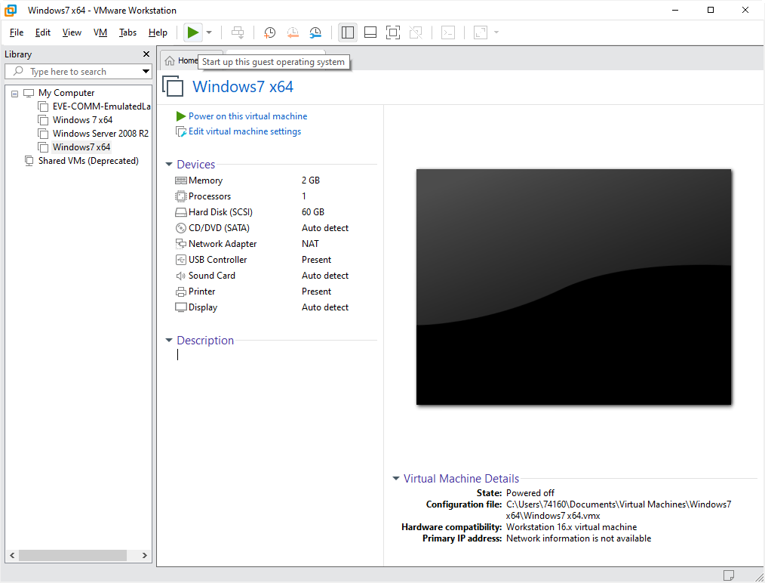
Task: Select My Computer in the library
Action: (66, 93)
